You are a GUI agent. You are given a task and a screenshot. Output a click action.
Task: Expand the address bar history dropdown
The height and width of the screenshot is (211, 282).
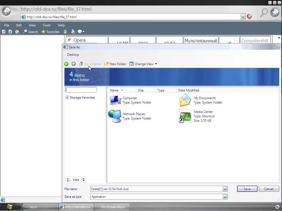(x=243, y=17)
